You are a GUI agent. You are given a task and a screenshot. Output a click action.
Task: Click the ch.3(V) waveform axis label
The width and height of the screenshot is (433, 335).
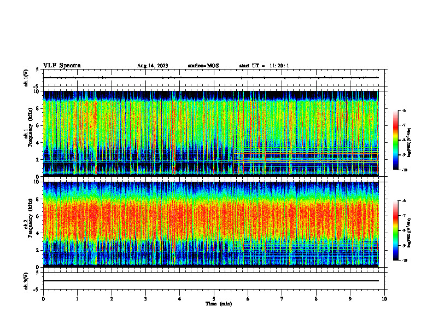26,281
